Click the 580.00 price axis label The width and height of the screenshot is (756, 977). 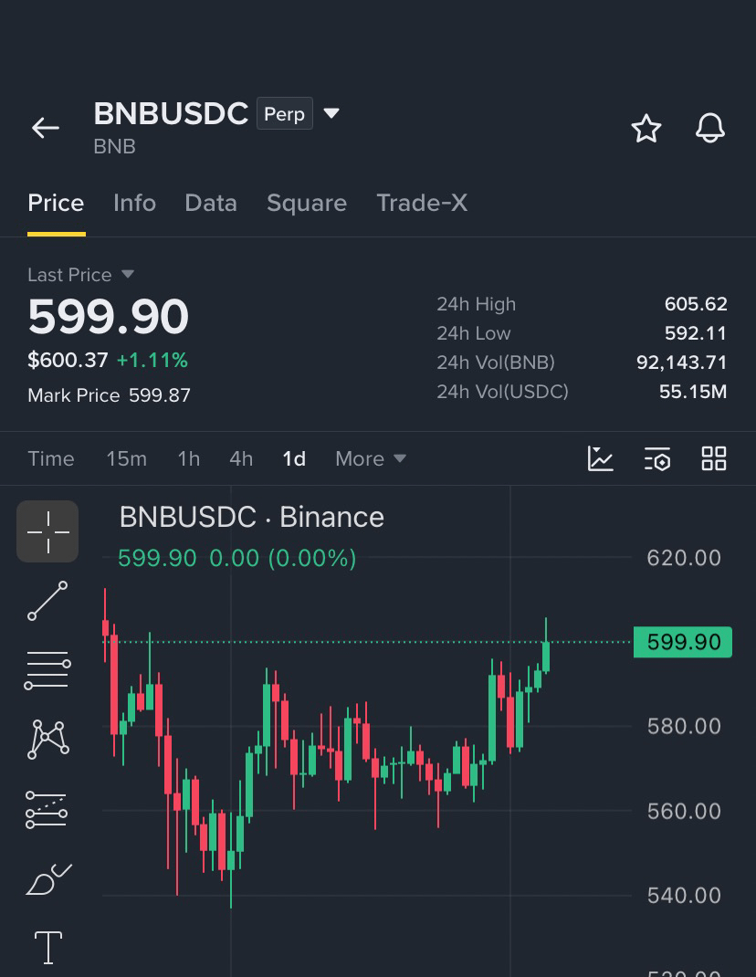point(684,726)
